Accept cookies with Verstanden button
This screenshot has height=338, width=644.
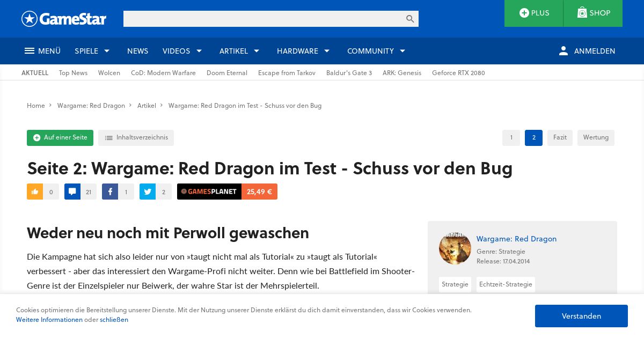pos(581,316)
